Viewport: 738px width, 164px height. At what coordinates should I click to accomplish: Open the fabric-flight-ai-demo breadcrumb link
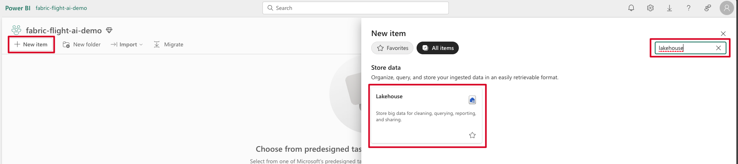click(x=61, y=8)
